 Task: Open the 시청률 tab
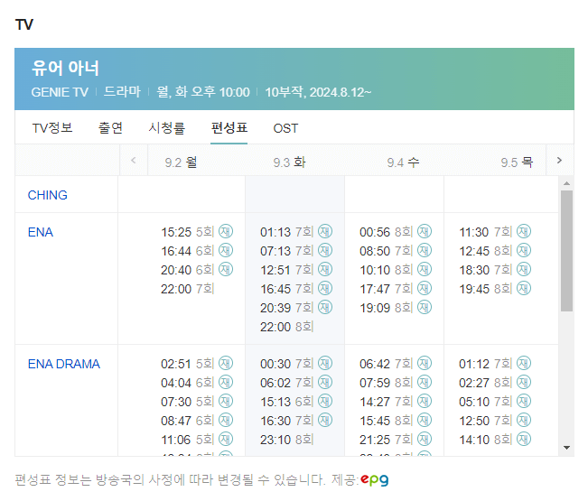[x=167, y=128]
